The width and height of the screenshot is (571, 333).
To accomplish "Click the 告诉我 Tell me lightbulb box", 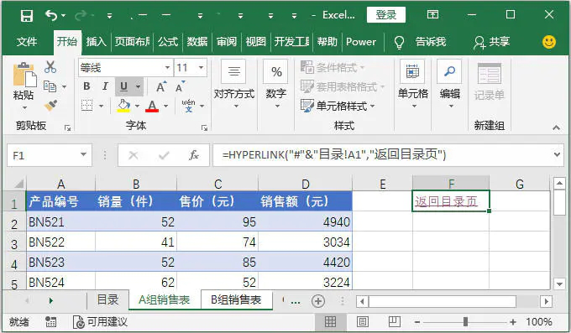I will [x=420, y=42].
